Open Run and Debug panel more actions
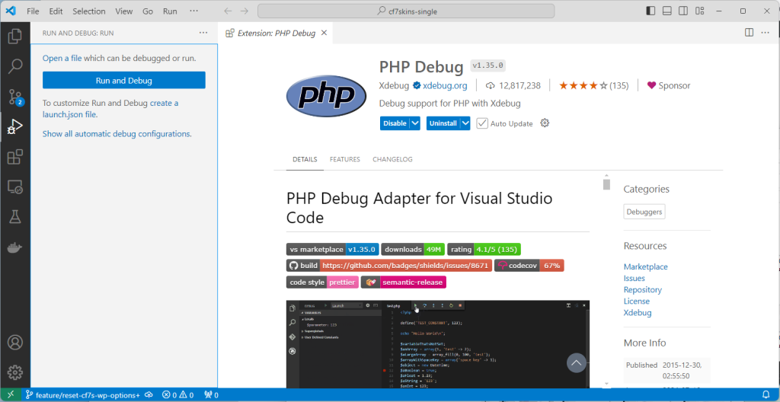The image size is (780, 402). click(203, 33)
